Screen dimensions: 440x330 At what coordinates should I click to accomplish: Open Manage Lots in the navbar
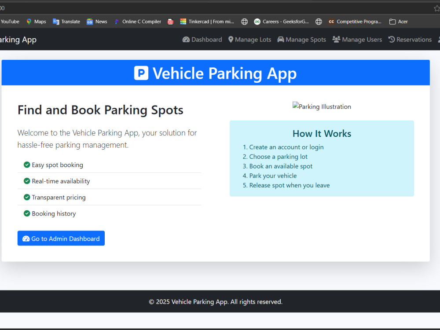pyautogui.click(x=249, y=40)
